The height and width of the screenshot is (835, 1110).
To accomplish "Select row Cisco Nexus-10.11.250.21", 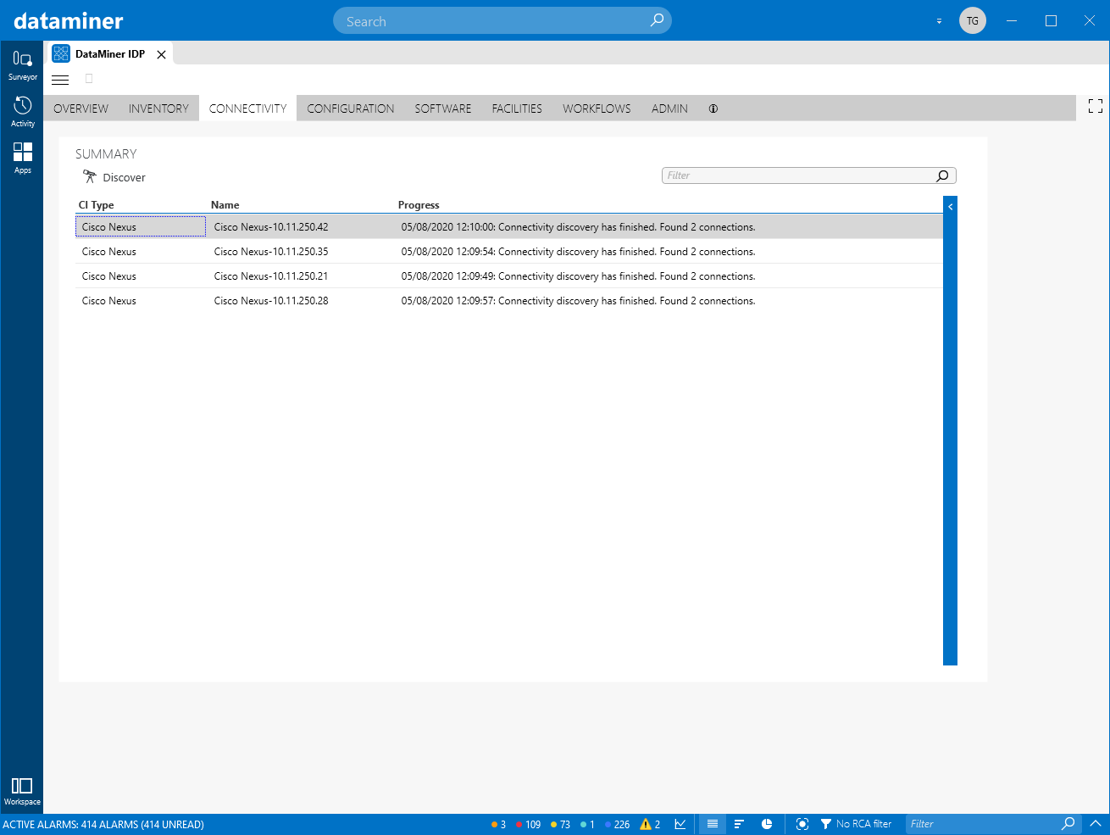I will pyautogui.click(x=508, y=276).
